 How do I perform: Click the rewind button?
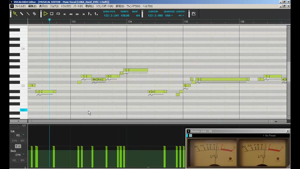[x=71, y=14]
